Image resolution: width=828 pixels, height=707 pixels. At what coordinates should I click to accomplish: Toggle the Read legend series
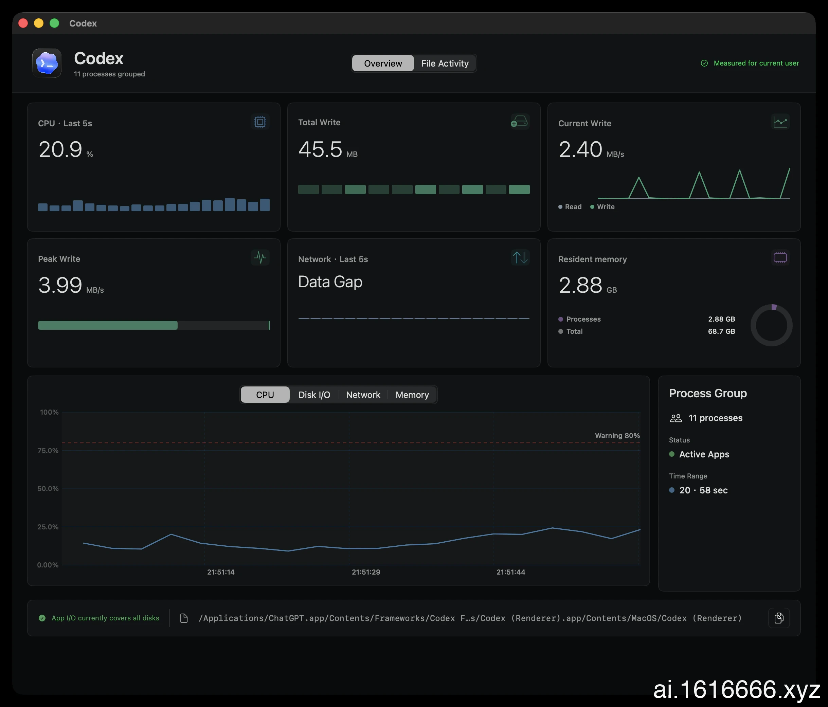point(570,206)
